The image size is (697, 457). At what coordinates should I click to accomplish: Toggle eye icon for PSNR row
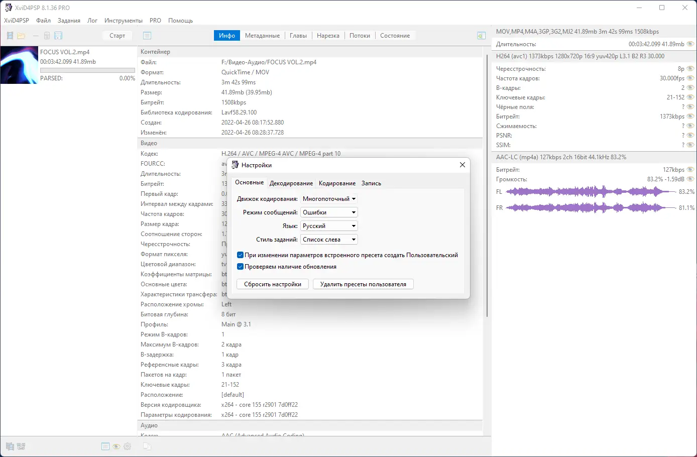[x=690, y=136]
